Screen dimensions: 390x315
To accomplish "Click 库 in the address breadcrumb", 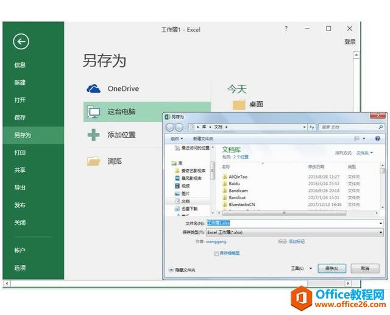I will click(x=204, y=127).
